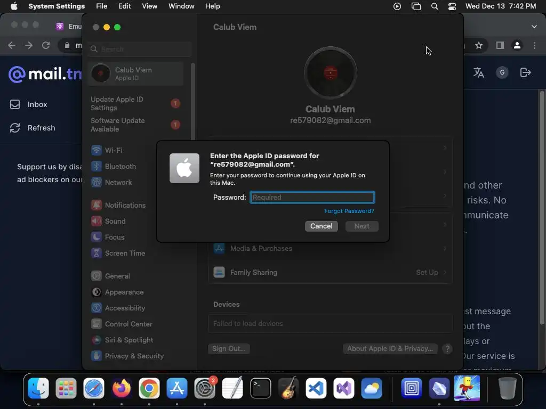The height and width of the screenshot is (409, 546).
Task: Select Focus in the sidebar
Action: pos(108,237)
